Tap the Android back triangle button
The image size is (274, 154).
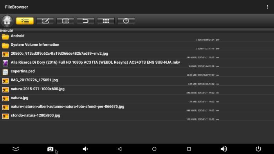(120, 149)
